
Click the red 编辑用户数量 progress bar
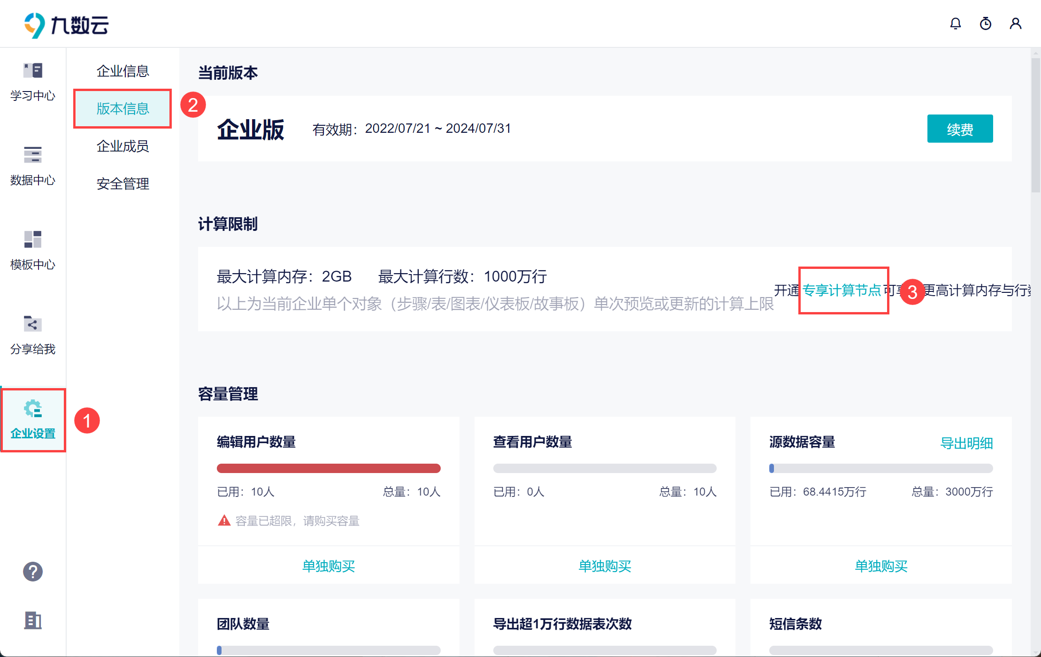tap(329, 468)
